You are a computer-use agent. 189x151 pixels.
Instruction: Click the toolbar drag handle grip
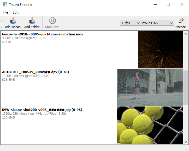pos(2,23)
